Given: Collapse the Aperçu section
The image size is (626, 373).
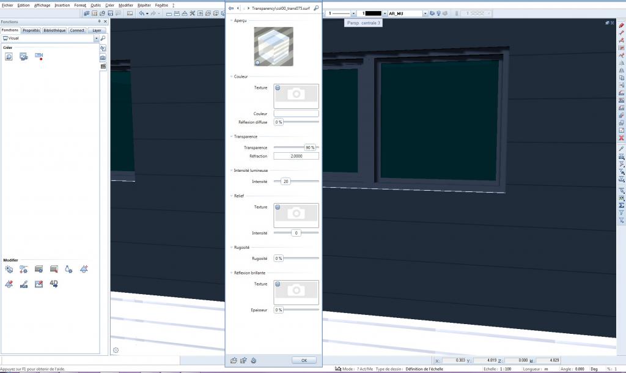Looking at the screenshot, I should [231, 20].
